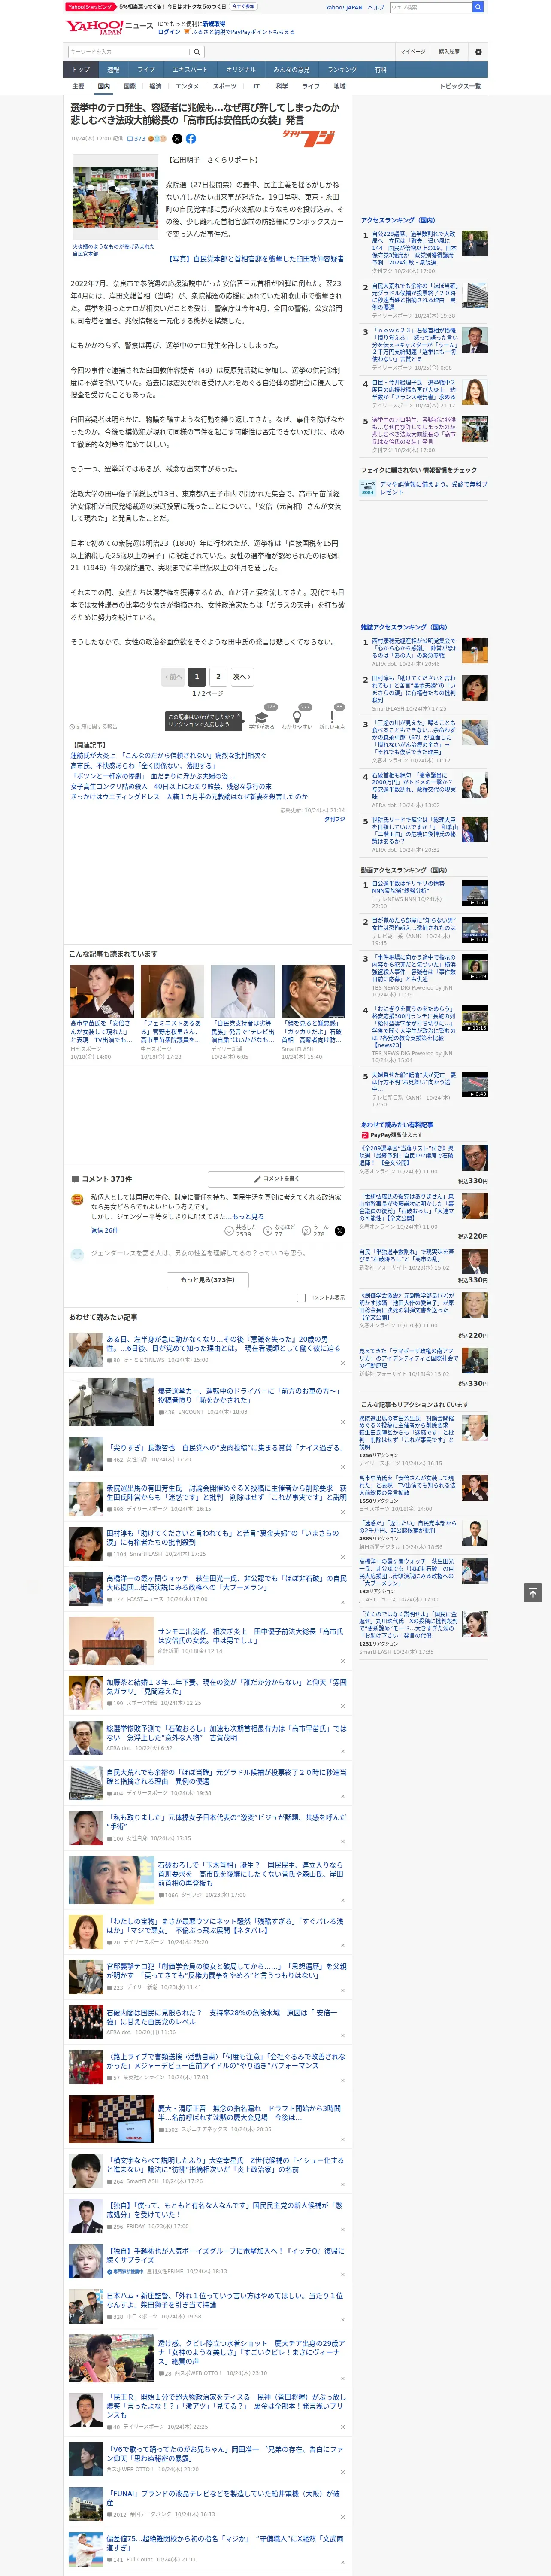Open related article 蓮舫氏が大炎上 link
This screenshot has height=2576, width=551.
pos(168,756)
